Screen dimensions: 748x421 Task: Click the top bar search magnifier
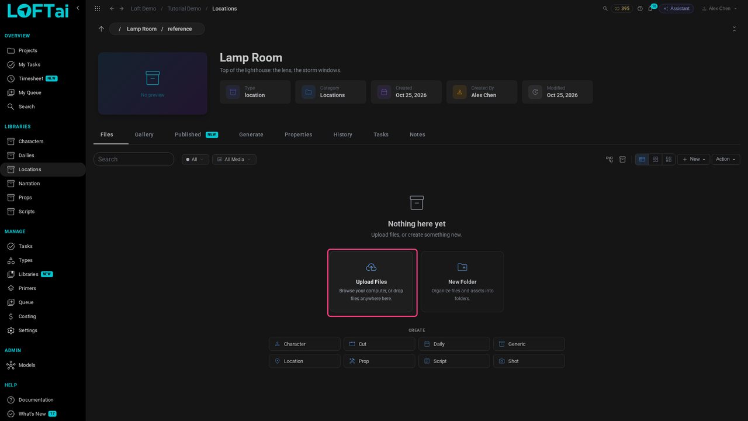[x=605, y=9]
